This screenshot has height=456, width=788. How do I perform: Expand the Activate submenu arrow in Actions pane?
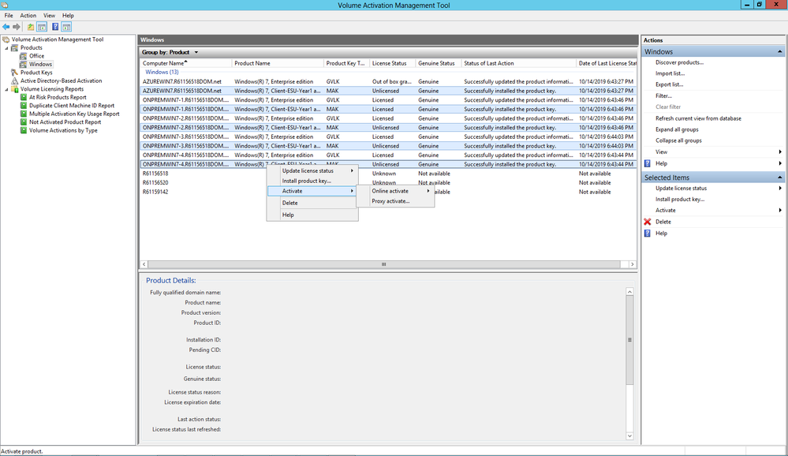[x=780, y=210]
